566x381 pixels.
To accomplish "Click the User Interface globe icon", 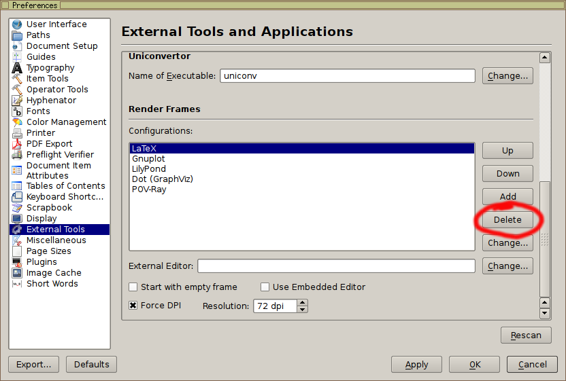I will point(17,24).
